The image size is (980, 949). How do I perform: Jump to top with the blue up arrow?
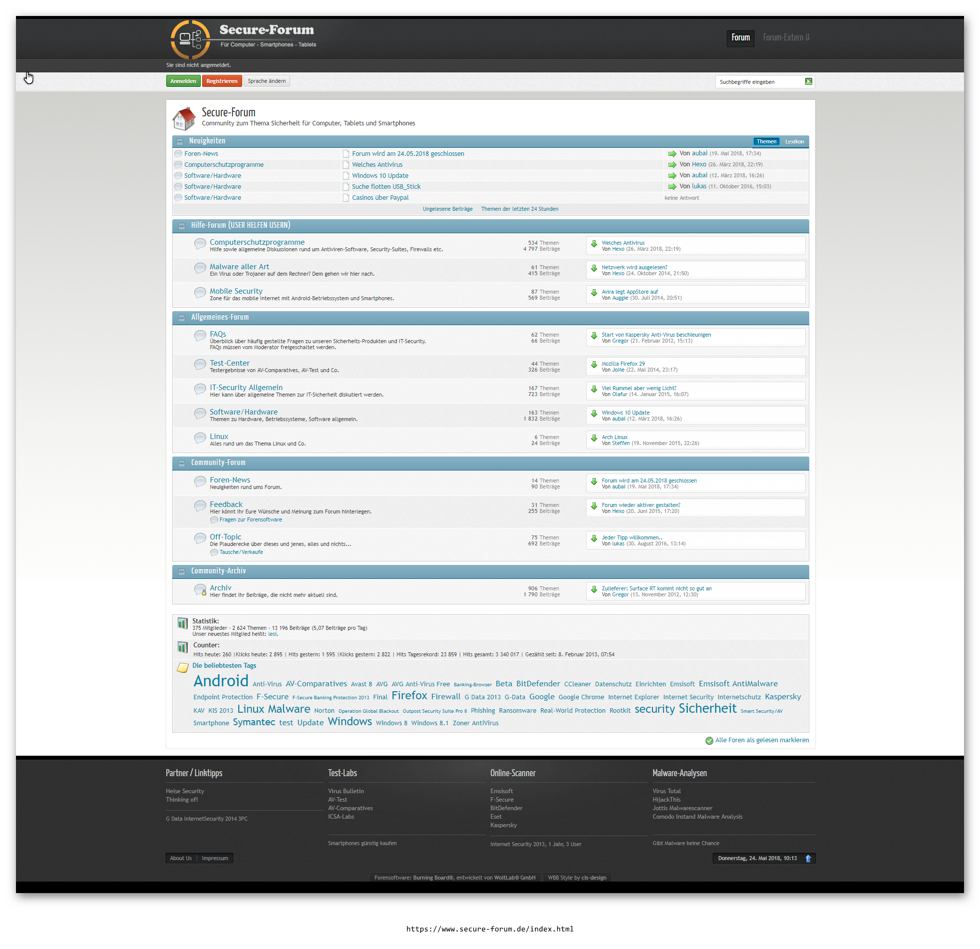click(808, 859)
